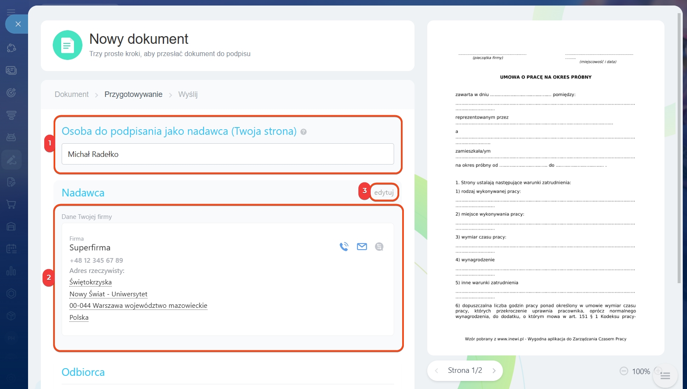Open the funnel icon in left sidebar
Screen dimensions: 687x389
coord(11,115)
